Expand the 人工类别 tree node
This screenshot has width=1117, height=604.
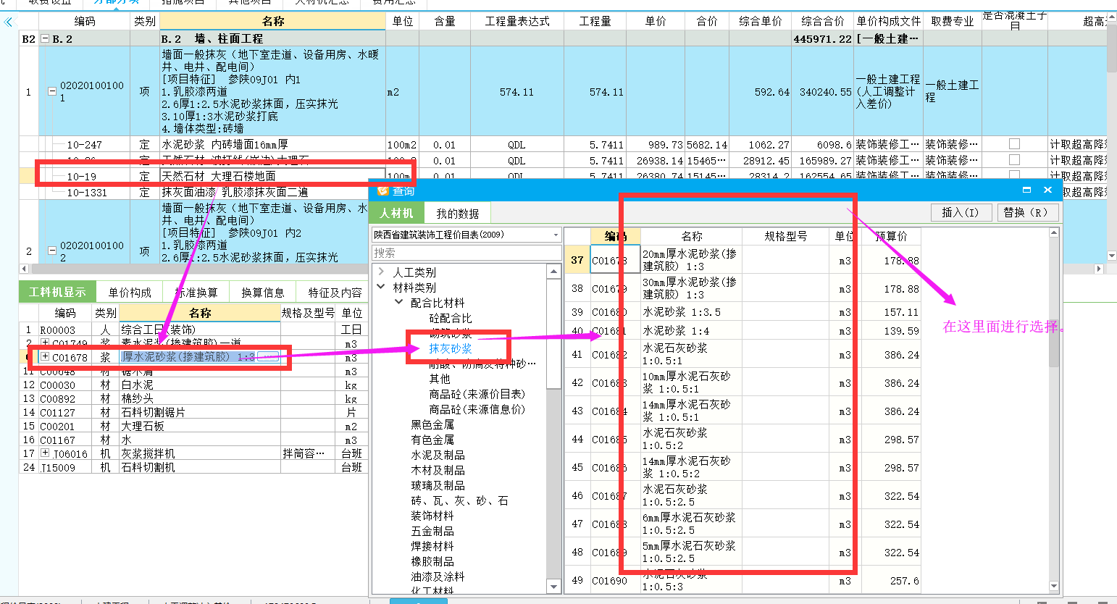381,272
